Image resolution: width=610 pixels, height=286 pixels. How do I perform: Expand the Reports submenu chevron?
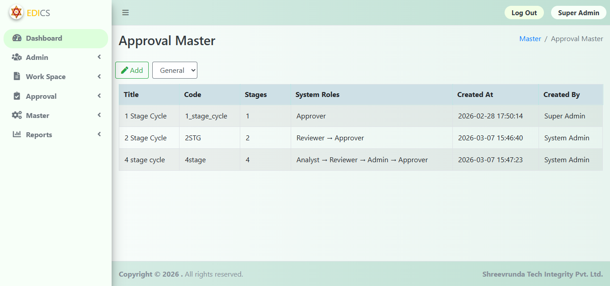[x=99, y=135]
